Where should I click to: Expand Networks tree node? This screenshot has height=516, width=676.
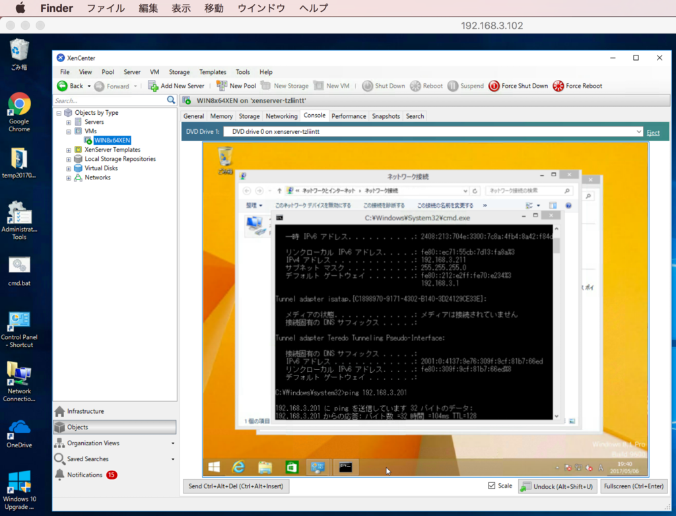69,178
